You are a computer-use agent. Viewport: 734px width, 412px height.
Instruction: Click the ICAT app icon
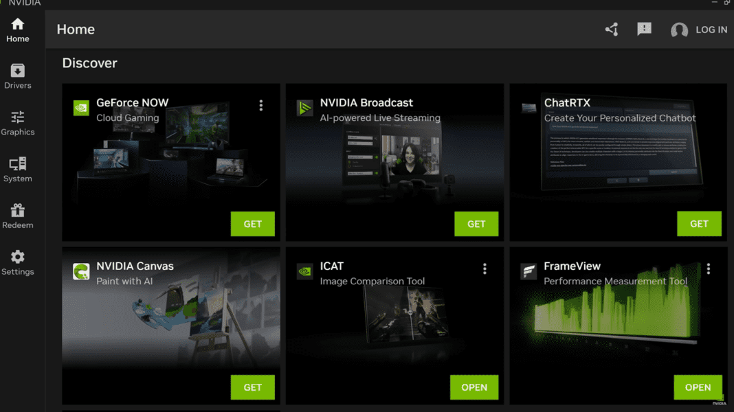[304, 271]
